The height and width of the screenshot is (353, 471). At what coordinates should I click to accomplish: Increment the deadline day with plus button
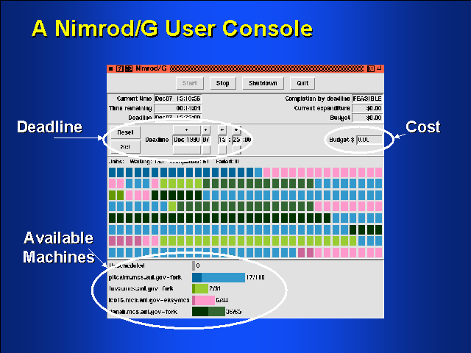point(206,129)
